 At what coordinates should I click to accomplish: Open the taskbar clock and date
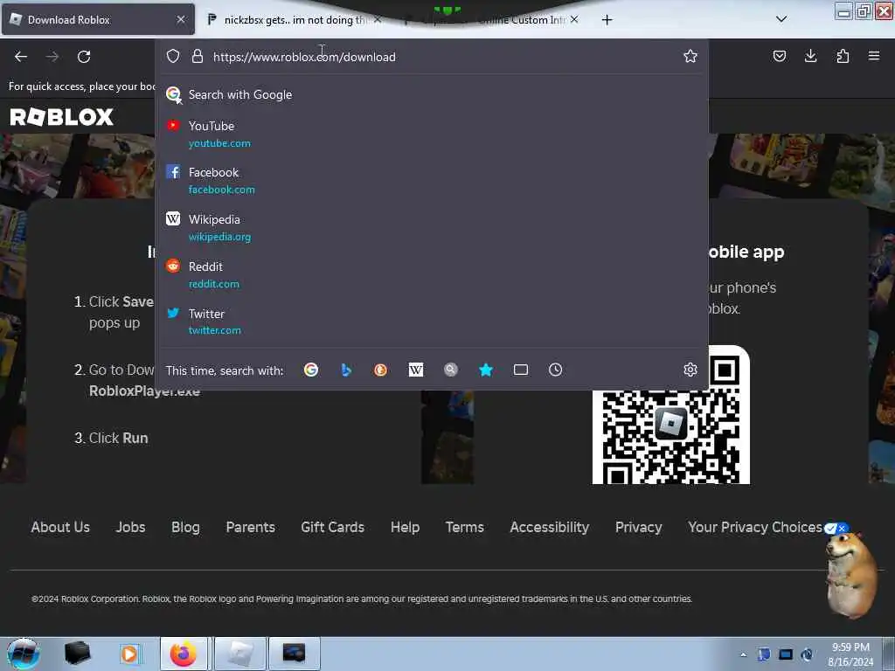pos(850,654)
